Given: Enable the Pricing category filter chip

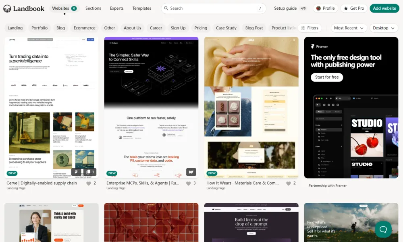Looking at the screenshot, I should click(x=201, y=28).
